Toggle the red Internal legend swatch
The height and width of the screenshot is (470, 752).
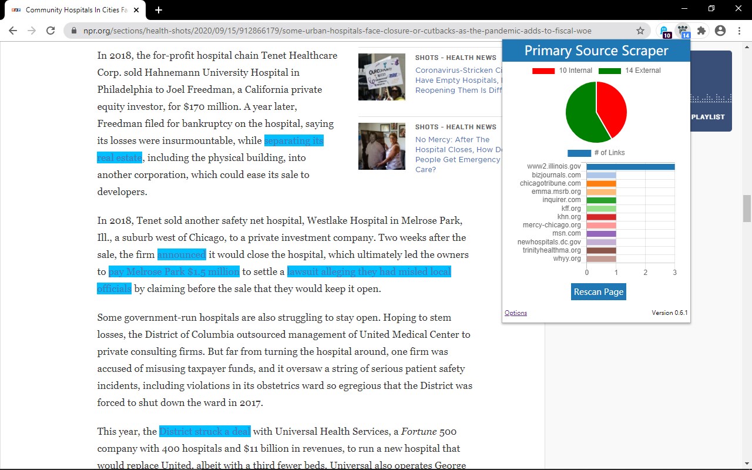[x=543, y=70]
